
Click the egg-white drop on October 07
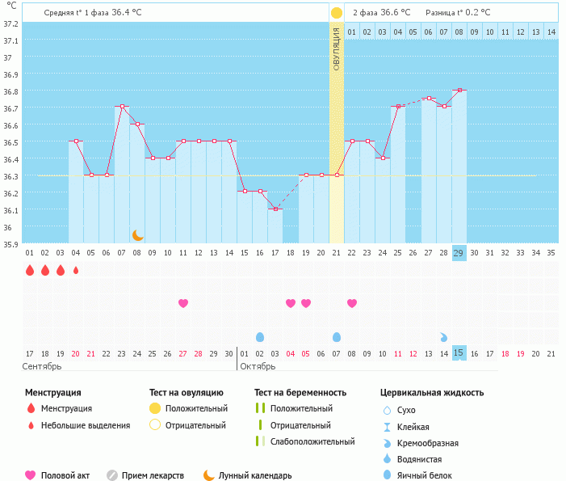(x=337, y=337)
